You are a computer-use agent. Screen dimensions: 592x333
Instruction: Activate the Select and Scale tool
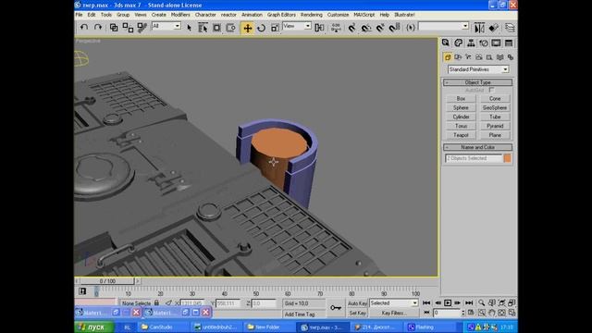click(x=275, y=28)
